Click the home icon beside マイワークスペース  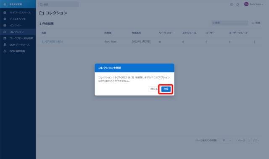(5, 12)
